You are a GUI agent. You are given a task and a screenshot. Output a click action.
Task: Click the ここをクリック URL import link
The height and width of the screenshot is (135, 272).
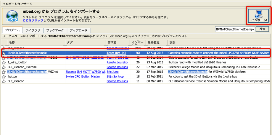pyautogui.click(x=33, y=21)
